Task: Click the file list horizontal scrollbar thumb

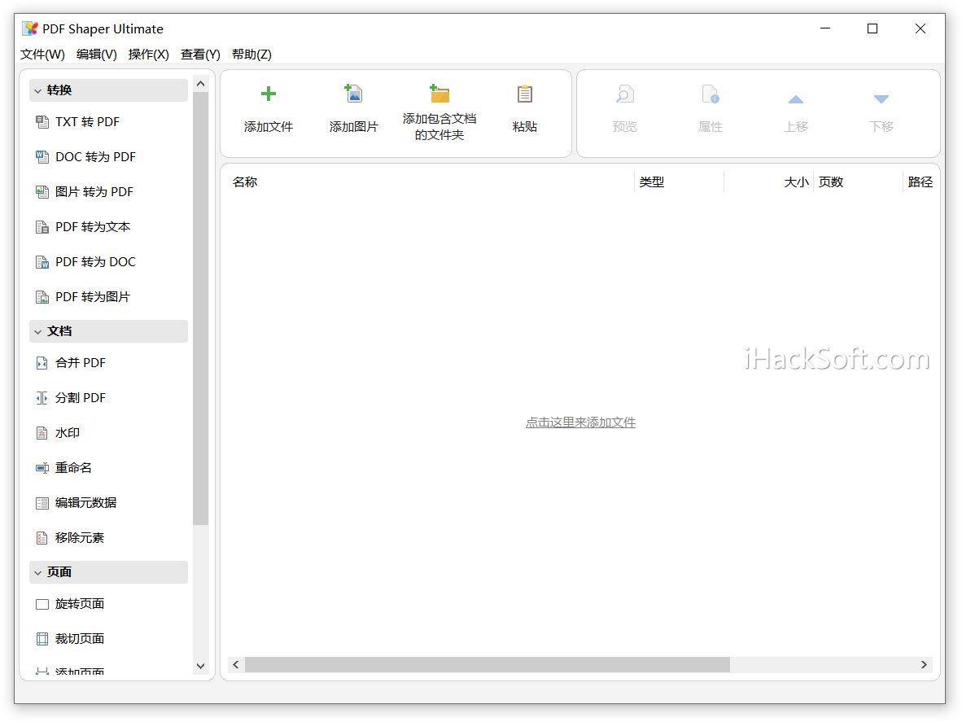Action: tap(488, 664)
